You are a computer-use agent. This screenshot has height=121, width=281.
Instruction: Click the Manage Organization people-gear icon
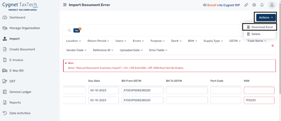pos(5,28)
